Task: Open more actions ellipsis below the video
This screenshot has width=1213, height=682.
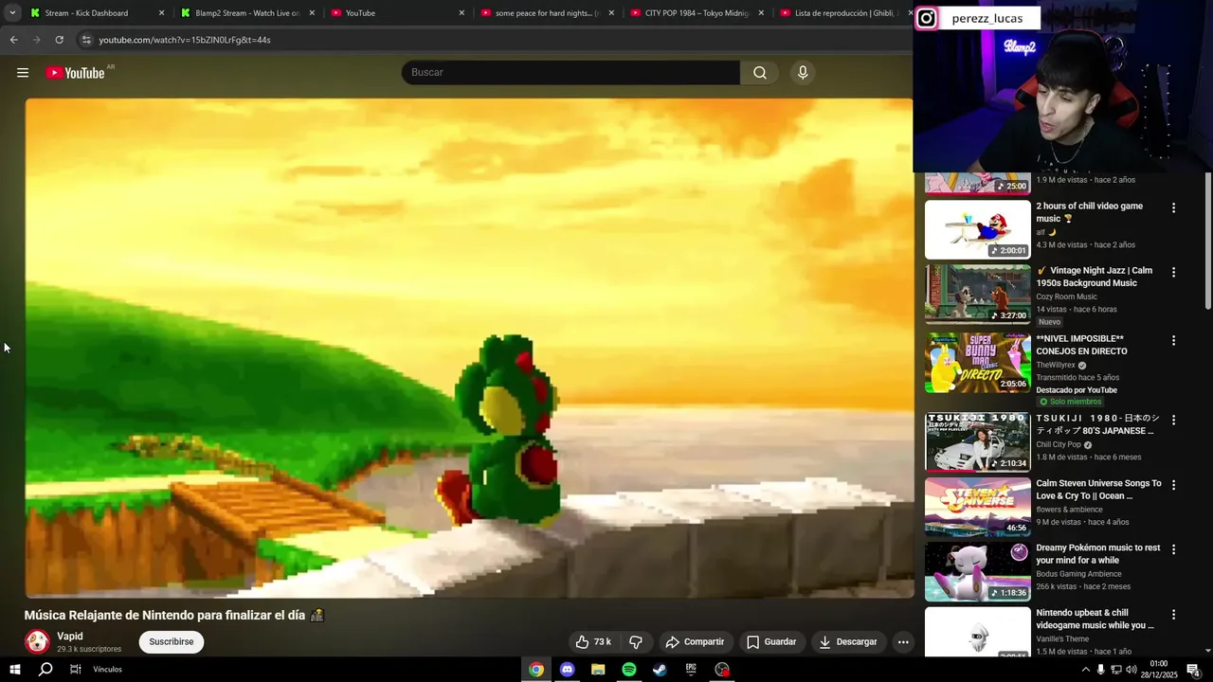Action: pyautogui.click(x=903, y=642)
